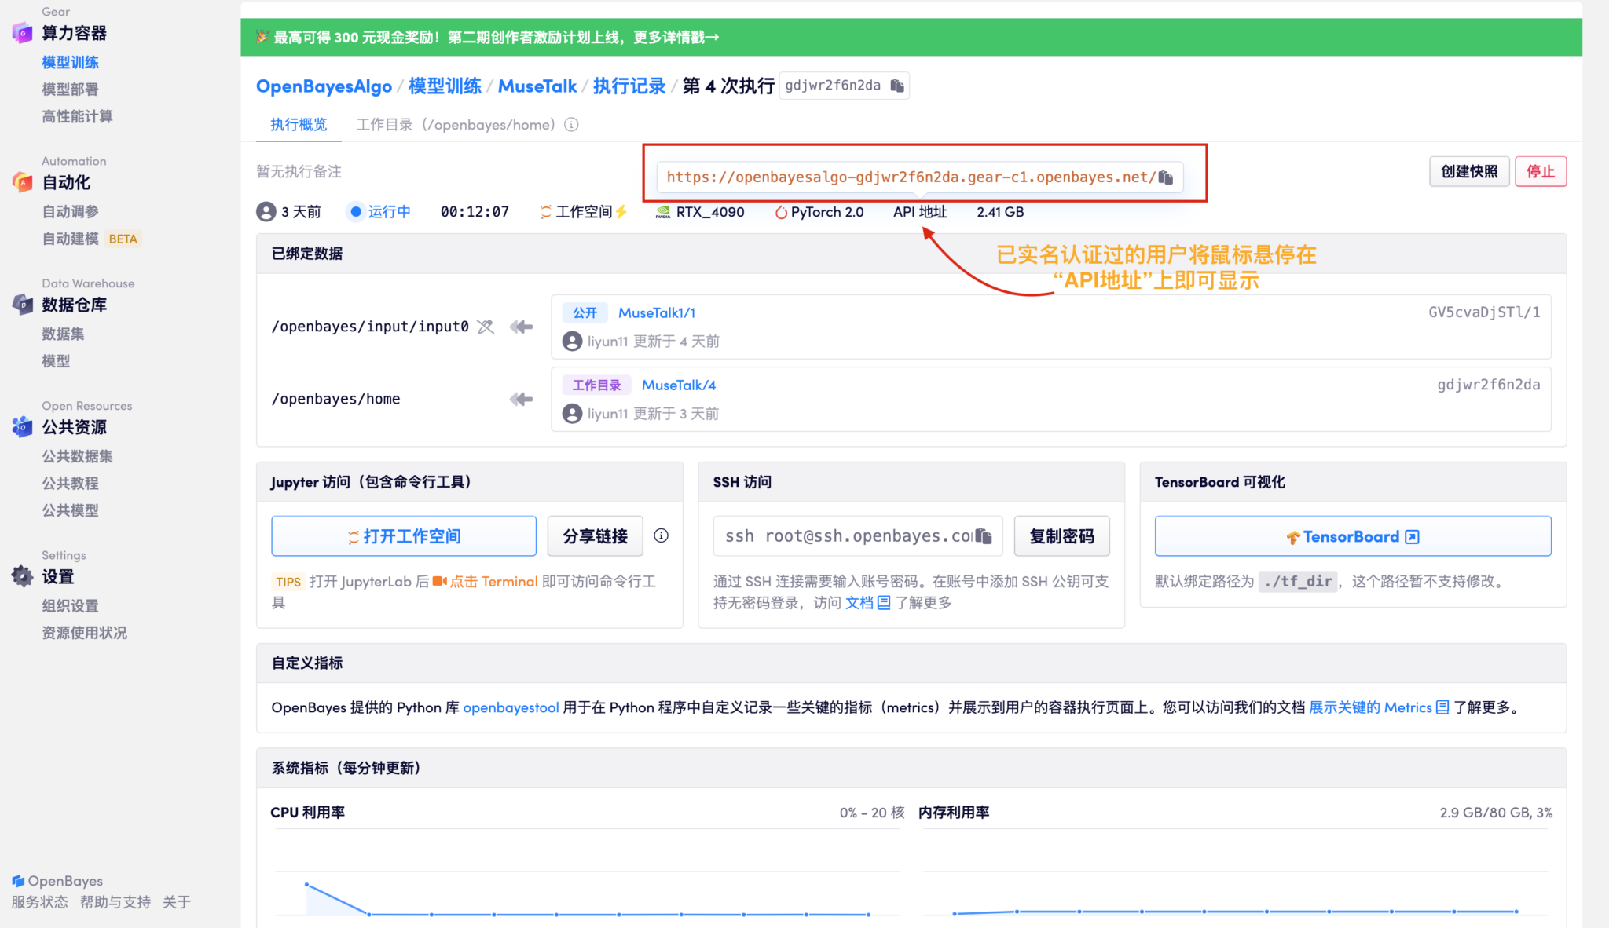The height and width of the screenshot is (928, 1609).
Task: Stop the execution with 停止 button
Action: click(1540, 171)
